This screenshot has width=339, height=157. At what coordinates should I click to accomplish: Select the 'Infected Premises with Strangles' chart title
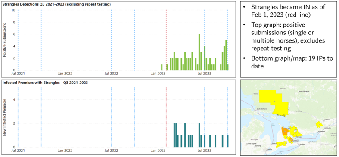45,83
